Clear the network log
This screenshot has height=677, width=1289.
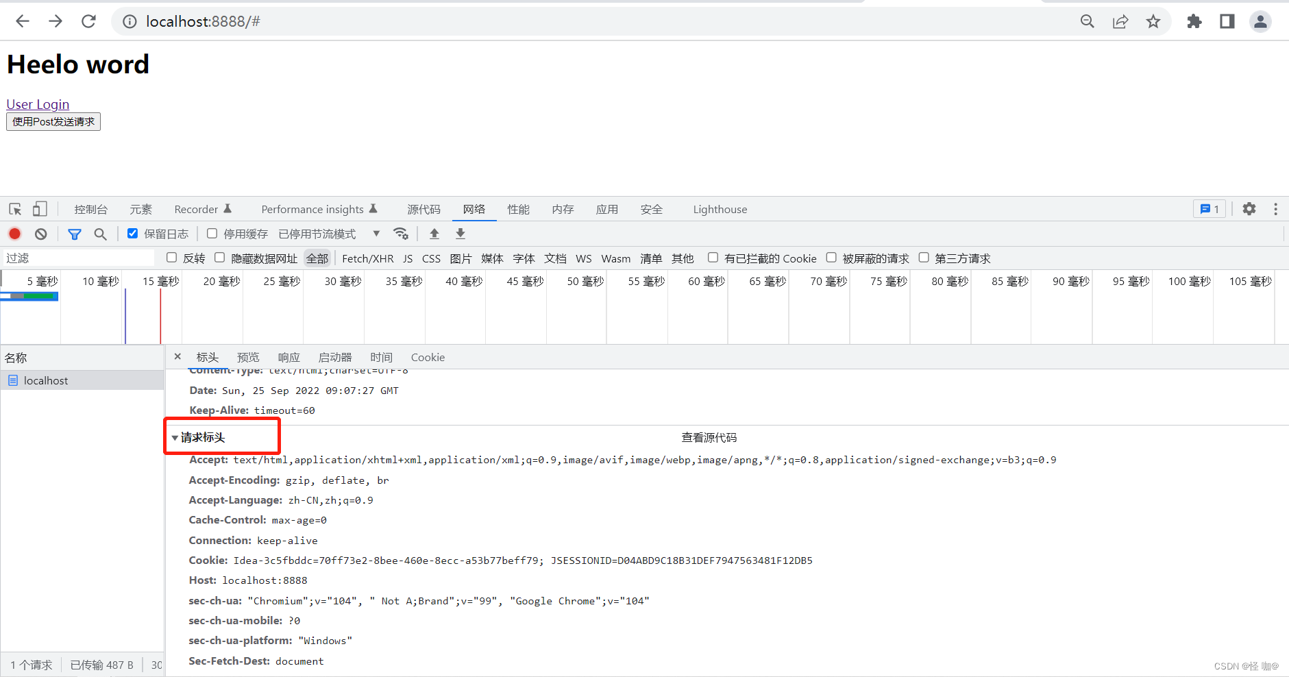tap(41, 234)
